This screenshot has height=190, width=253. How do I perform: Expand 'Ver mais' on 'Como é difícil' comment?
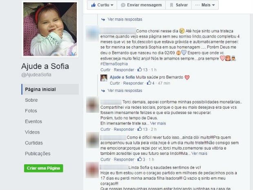tap(199, 153)
